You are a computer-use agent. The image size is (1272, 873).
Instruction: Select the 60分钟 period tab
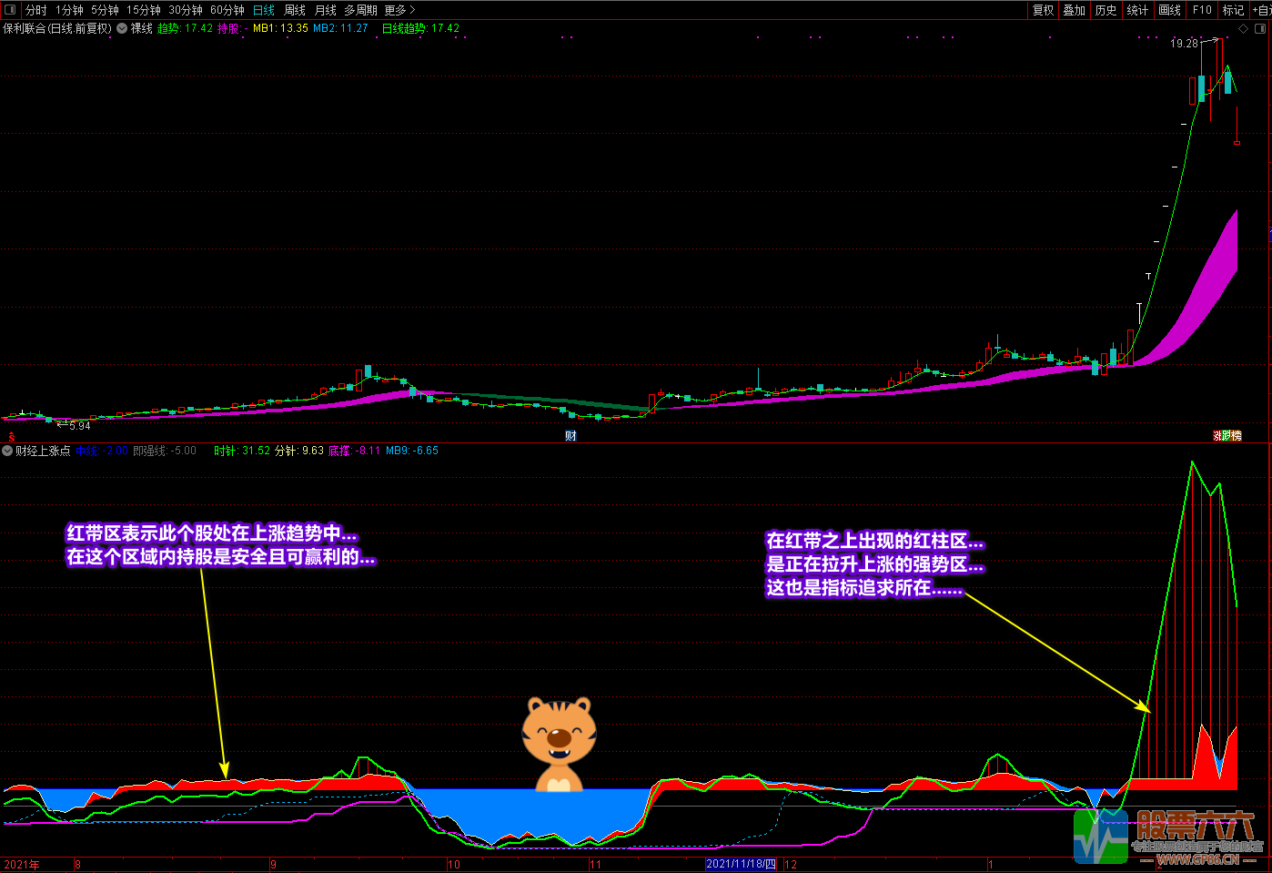click(227, 10)
